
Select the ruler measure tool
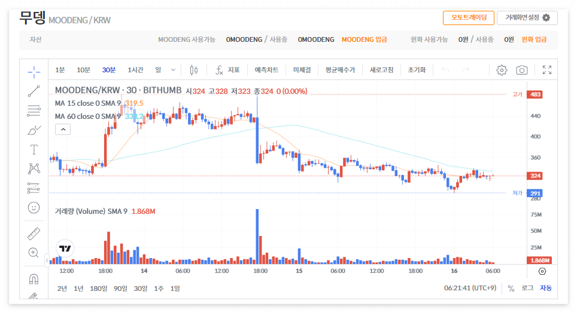point(34,234)
